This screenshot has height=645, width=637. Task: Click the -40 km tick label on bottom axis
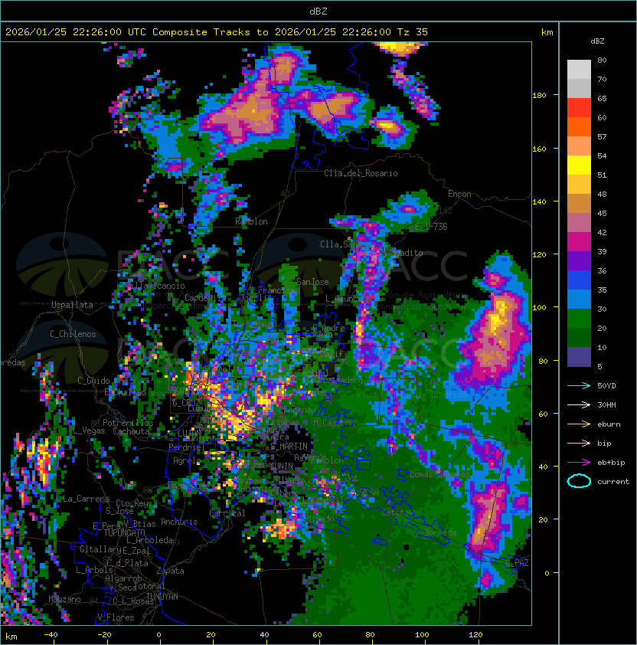click(x=51, y=635)
